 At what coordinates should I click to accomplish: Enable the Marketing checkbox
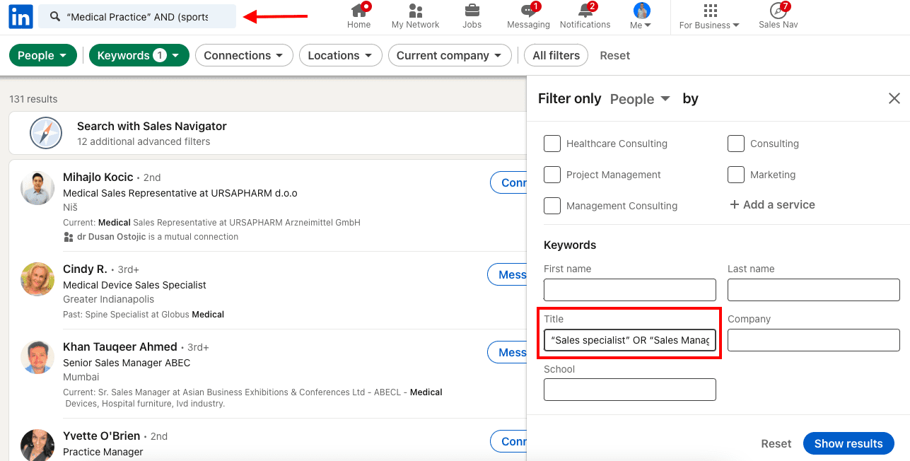pyautogui.click(x=736, y=175)
